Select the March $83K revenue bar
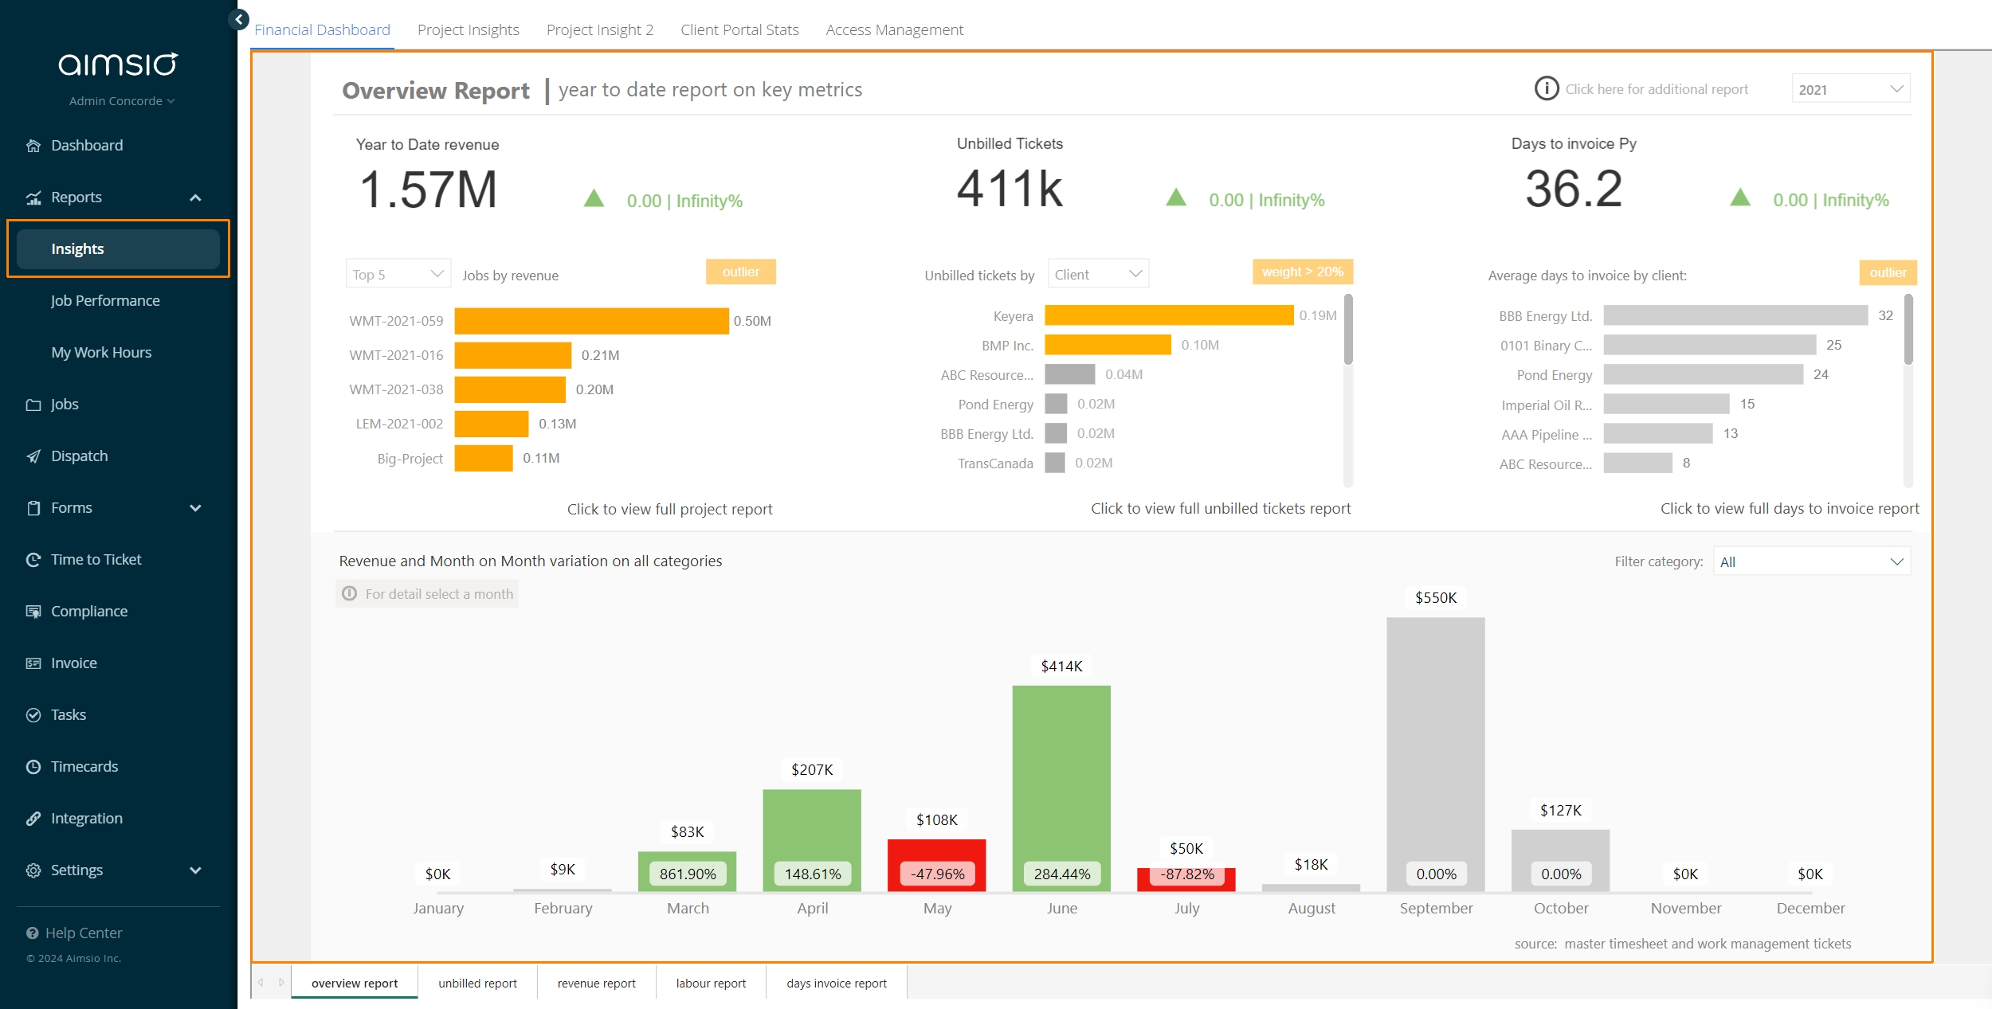Viewport: 1992px width, 1009px height. tap(687, 871)
